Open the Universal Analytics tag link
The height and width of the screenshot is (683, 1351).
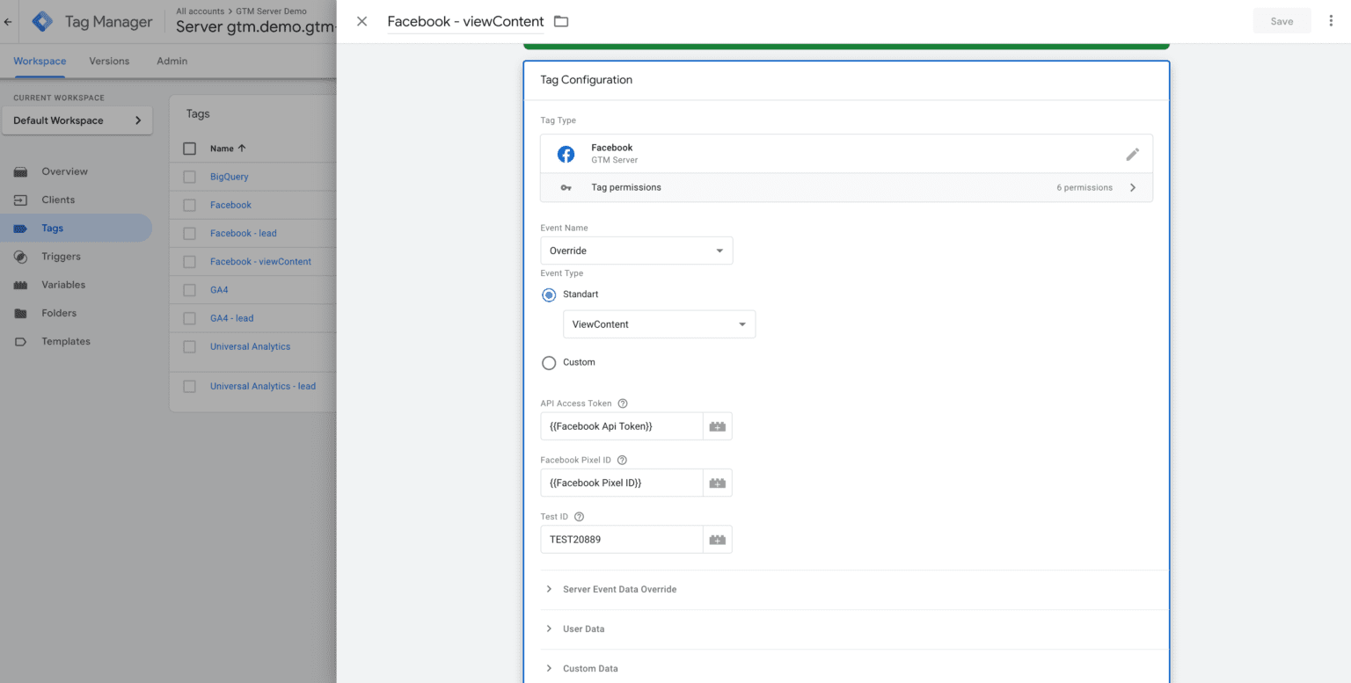[x=250, y=346]
